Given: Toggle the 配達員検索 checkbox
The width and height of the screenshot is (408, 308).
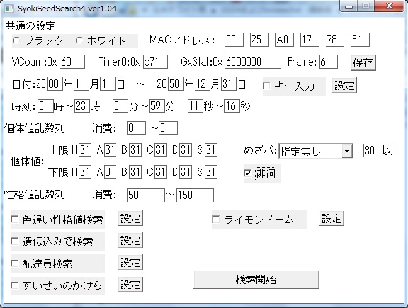Looking at the screenshot, I should [14, 263].
